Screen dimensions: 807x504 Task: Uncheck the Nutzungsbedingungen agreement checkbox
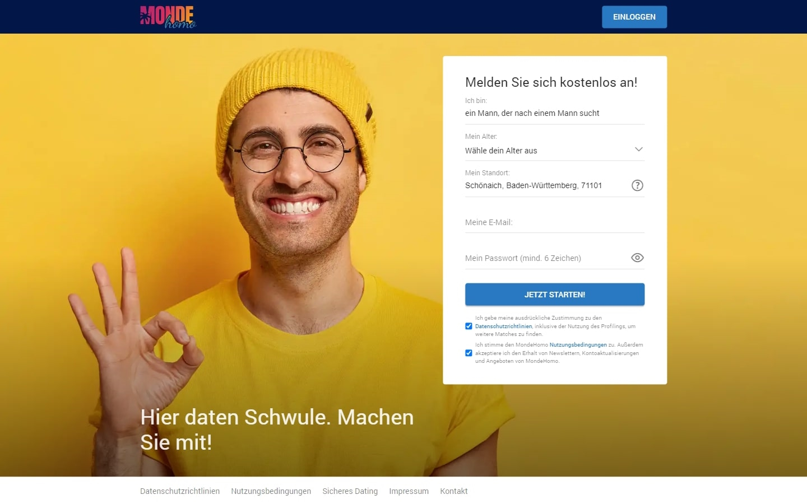[469, 353]
